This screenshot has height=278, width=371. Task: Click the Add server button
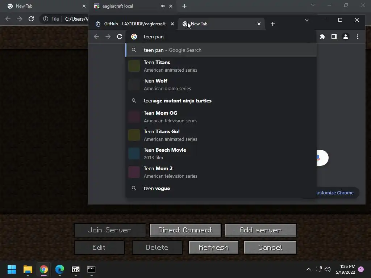pyautogui.click(x=261, y=230)
